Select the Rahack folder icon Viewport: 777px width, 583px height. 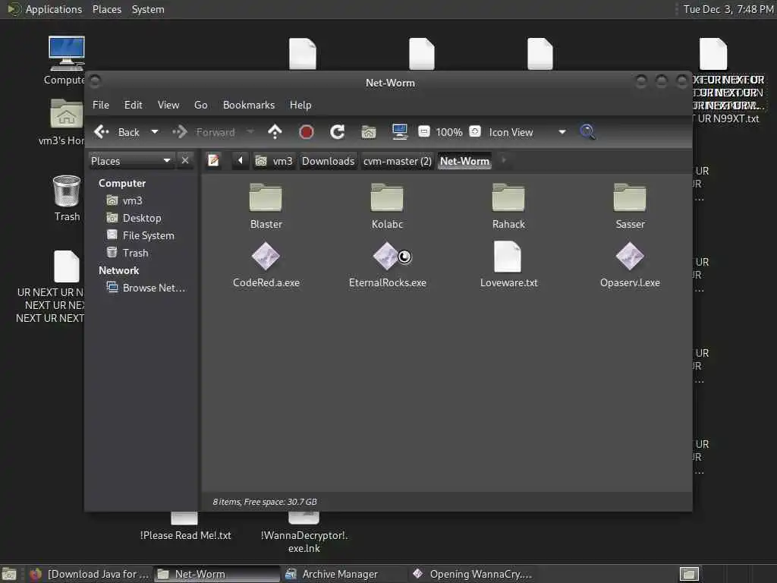click(508, 197)
